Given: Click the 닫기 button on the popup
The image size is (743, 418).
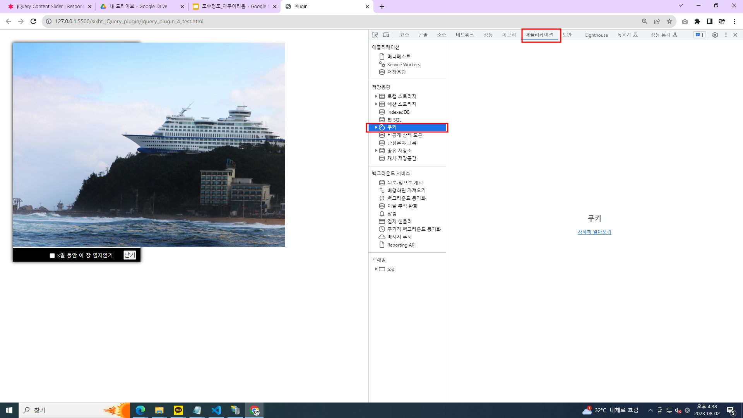Looking at the screenshot, I should coord(130,255).
